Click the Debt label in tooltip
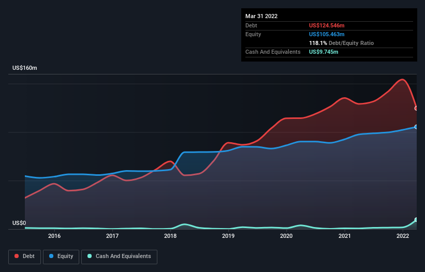The width and height of the screenshot is (425, 272). (251, 25)
